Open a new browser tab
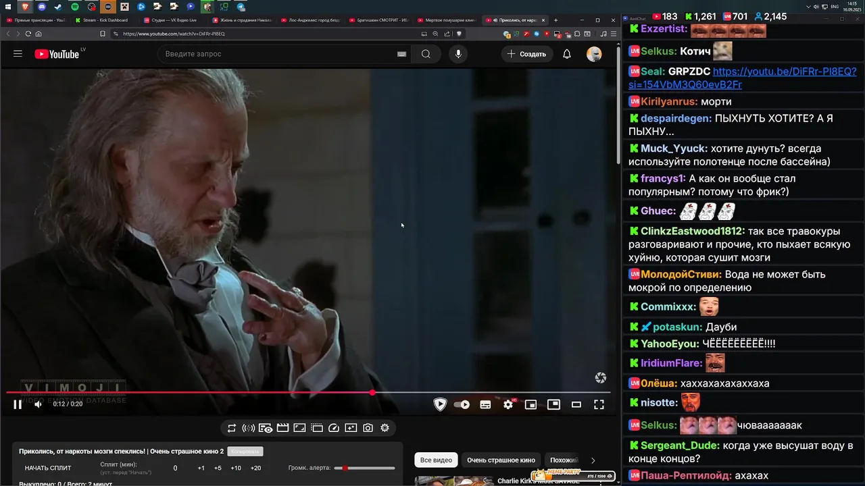The image size is (865, 486). (x=556, y=20)
